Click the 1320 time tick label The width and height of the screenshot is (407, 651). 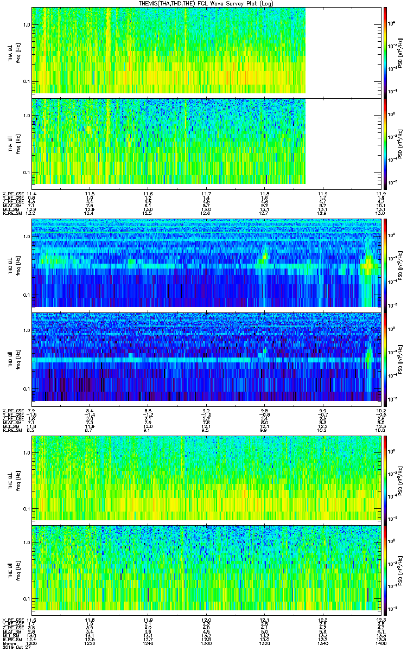[x=264, y=642]
